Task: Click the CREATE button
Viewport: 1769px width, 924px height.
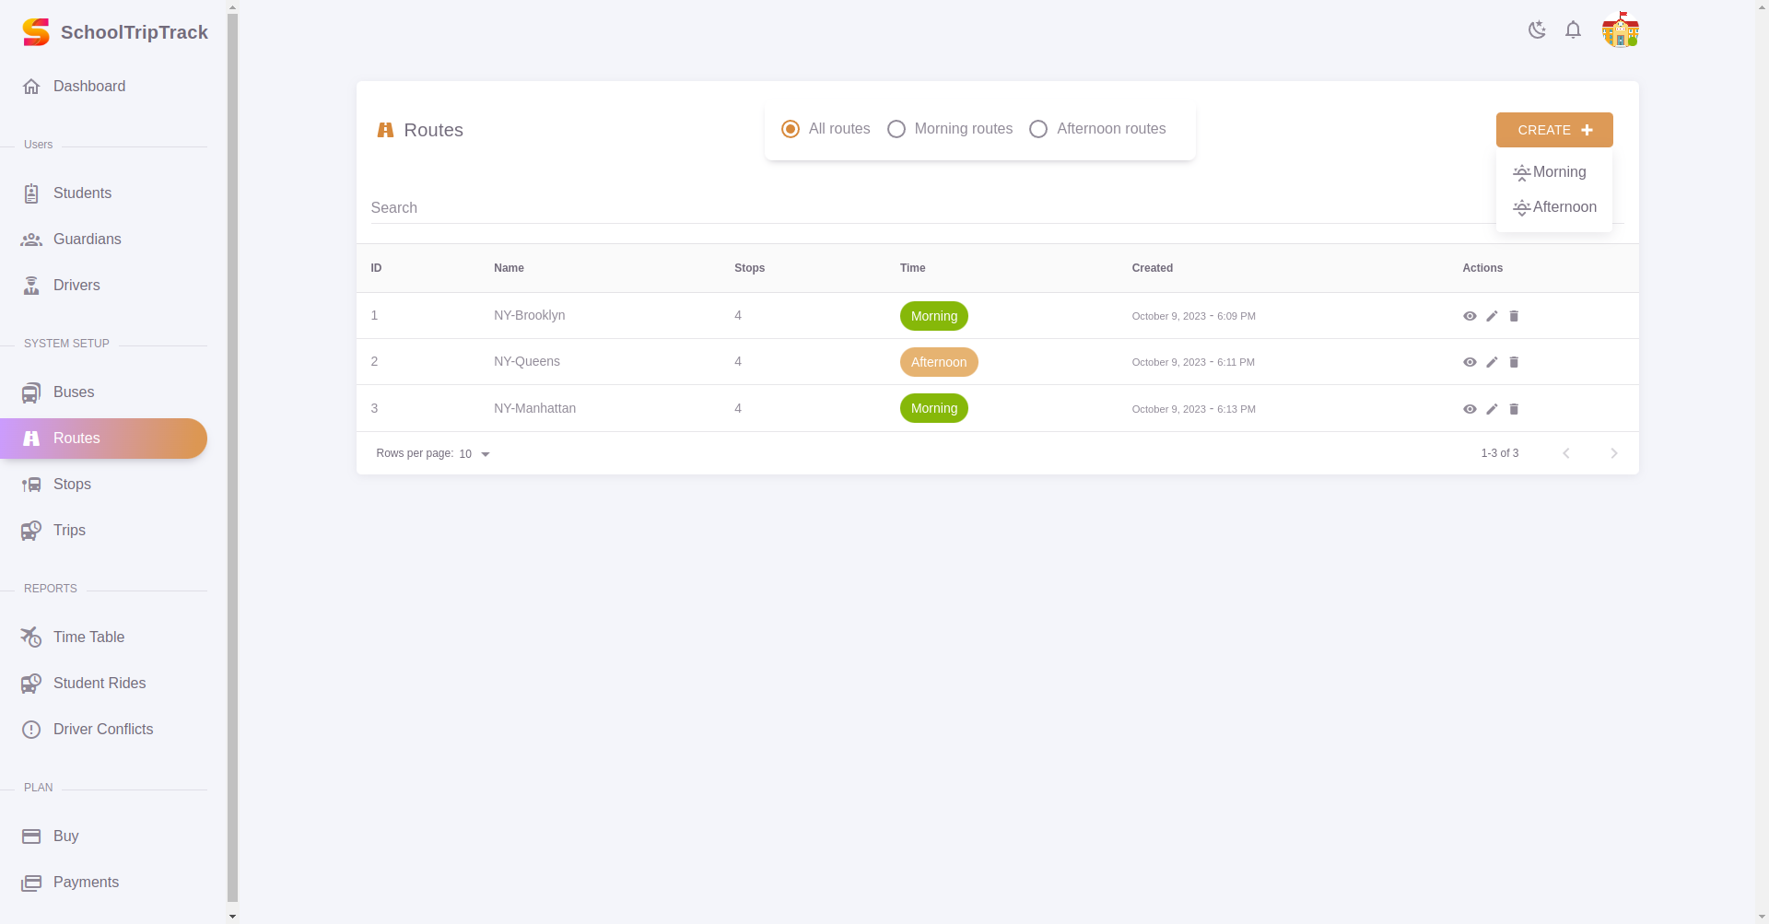Action: (x=1553, y=130)
